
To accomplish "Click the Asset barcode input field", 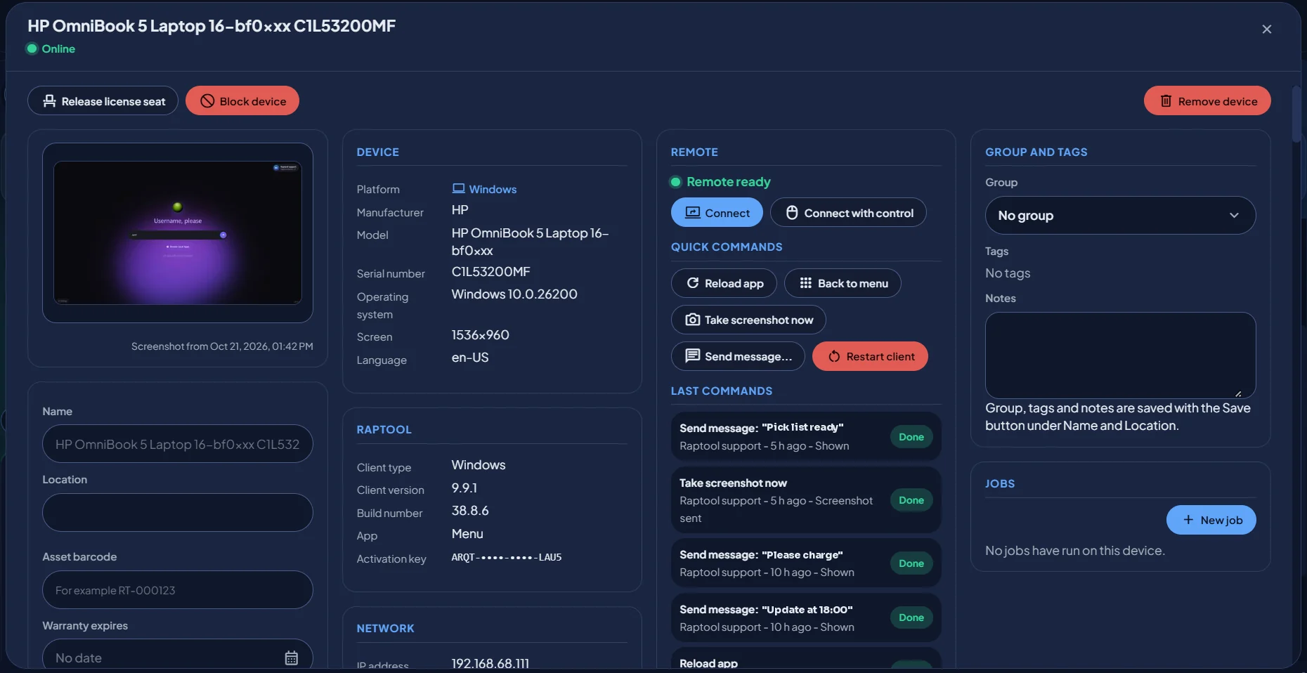I will pos(178,590).
